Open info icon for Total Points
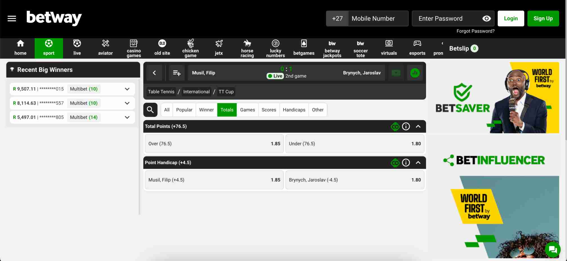The width and height of the screenshot is (567, 261). 406,127
